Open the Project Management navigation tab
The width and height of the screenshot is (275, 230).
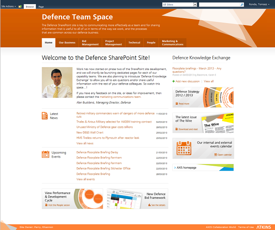114,42
